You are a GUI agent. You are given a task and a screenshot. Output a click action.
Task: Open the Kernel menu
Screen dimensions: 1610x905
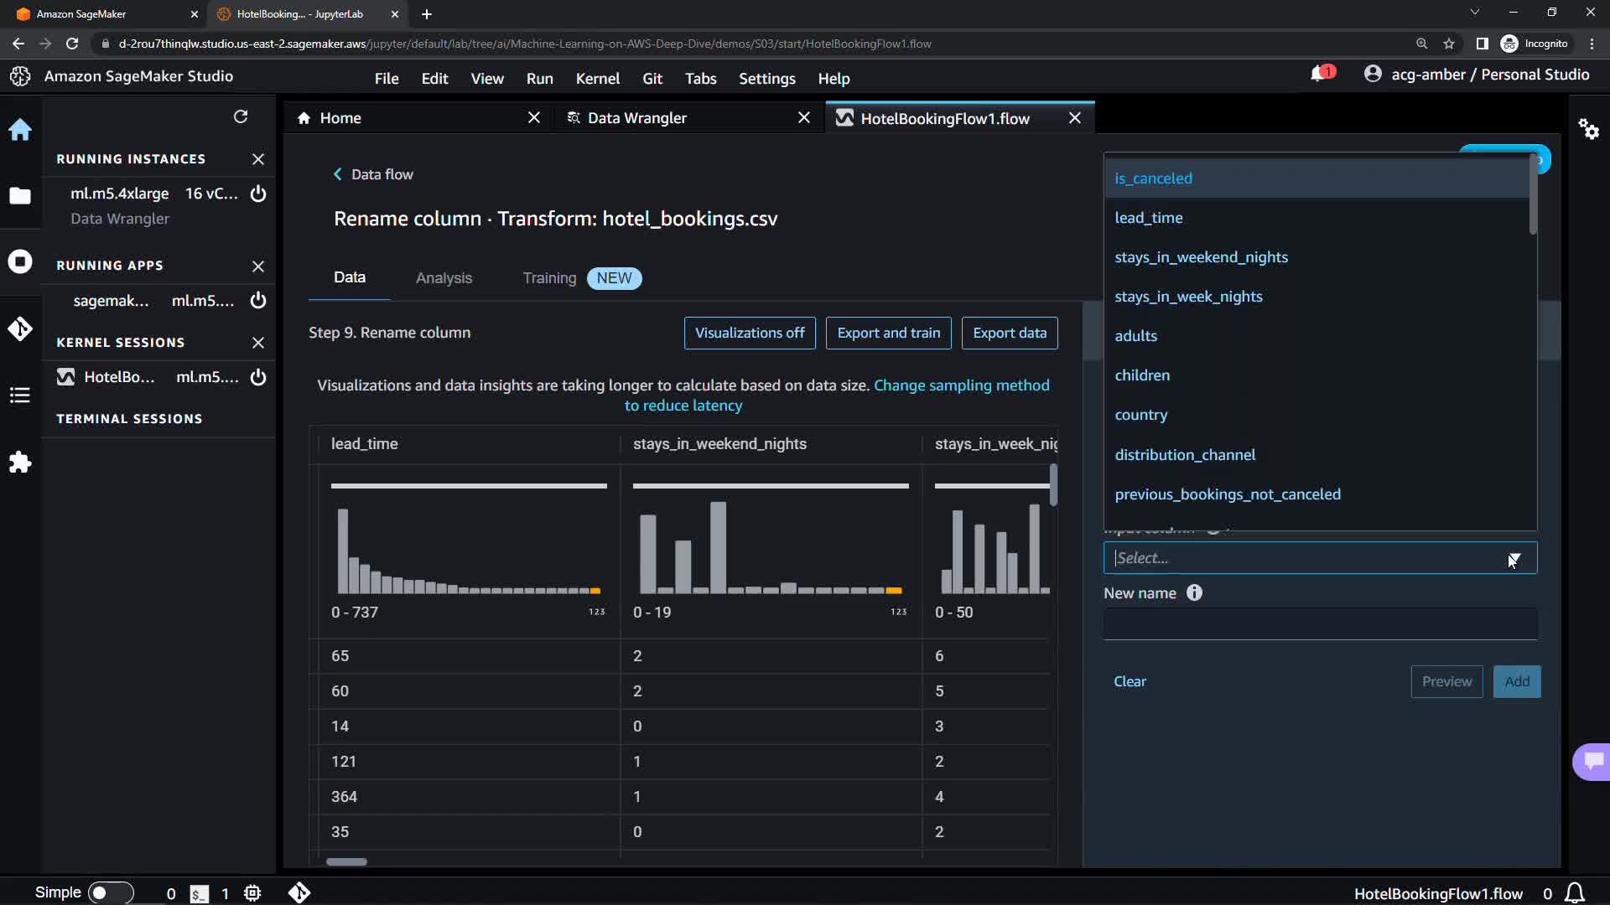point(597,79)
